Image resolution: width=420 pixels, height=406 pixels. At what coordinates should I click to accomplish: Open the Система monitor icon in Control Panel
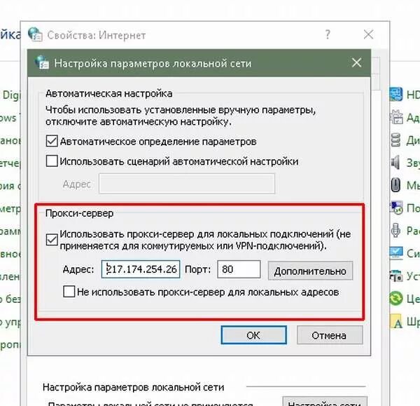pos(396,252)
